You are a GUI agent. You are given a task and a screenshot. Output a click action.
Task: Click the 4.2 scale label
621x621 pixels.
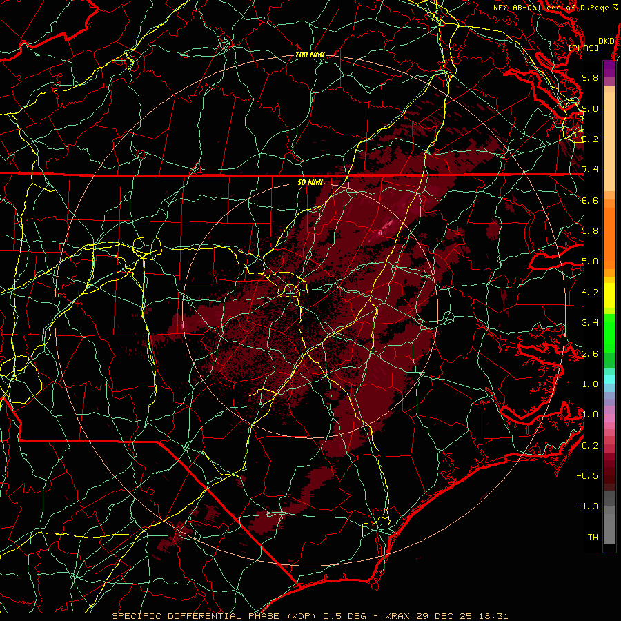[590, 293]
